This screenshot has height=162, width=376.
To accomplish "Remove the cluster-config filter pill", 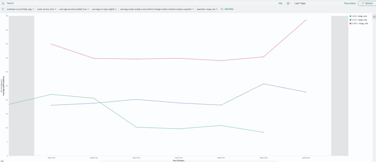I will tap(193, 9).
